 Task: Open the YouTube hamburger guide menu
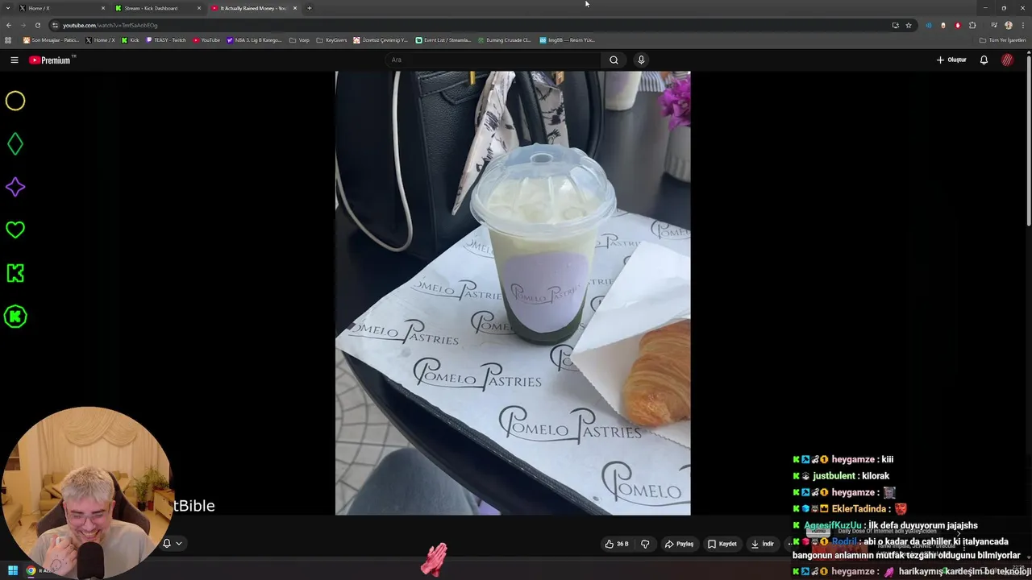[x=14, y=60]
